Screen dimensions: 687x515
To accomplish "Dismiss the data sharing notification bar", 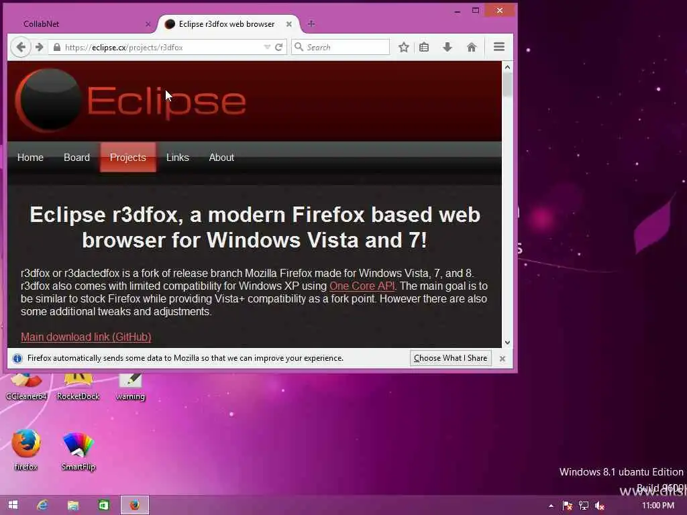I will pyautogui.click(x=502, y=359).
